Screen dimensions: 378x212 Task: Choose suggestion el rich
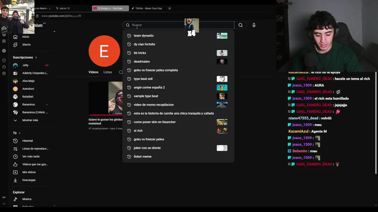pos(178,131)
